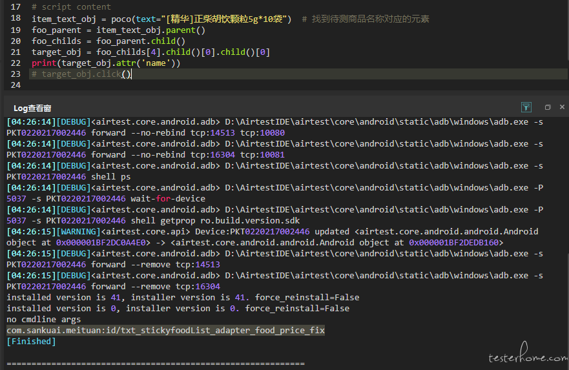569x370 pixels.
Task: Click line number 22 in gutter
Action: [16, 63]
